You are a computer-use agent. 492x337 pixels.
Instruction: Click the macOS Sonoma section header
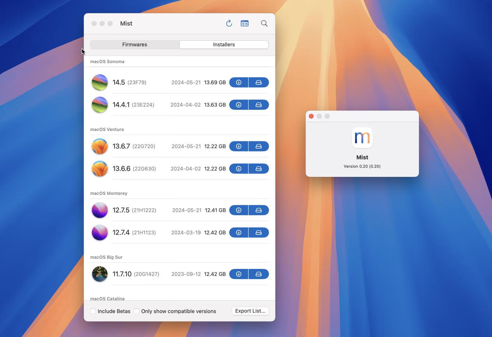[x=107, y=62]
